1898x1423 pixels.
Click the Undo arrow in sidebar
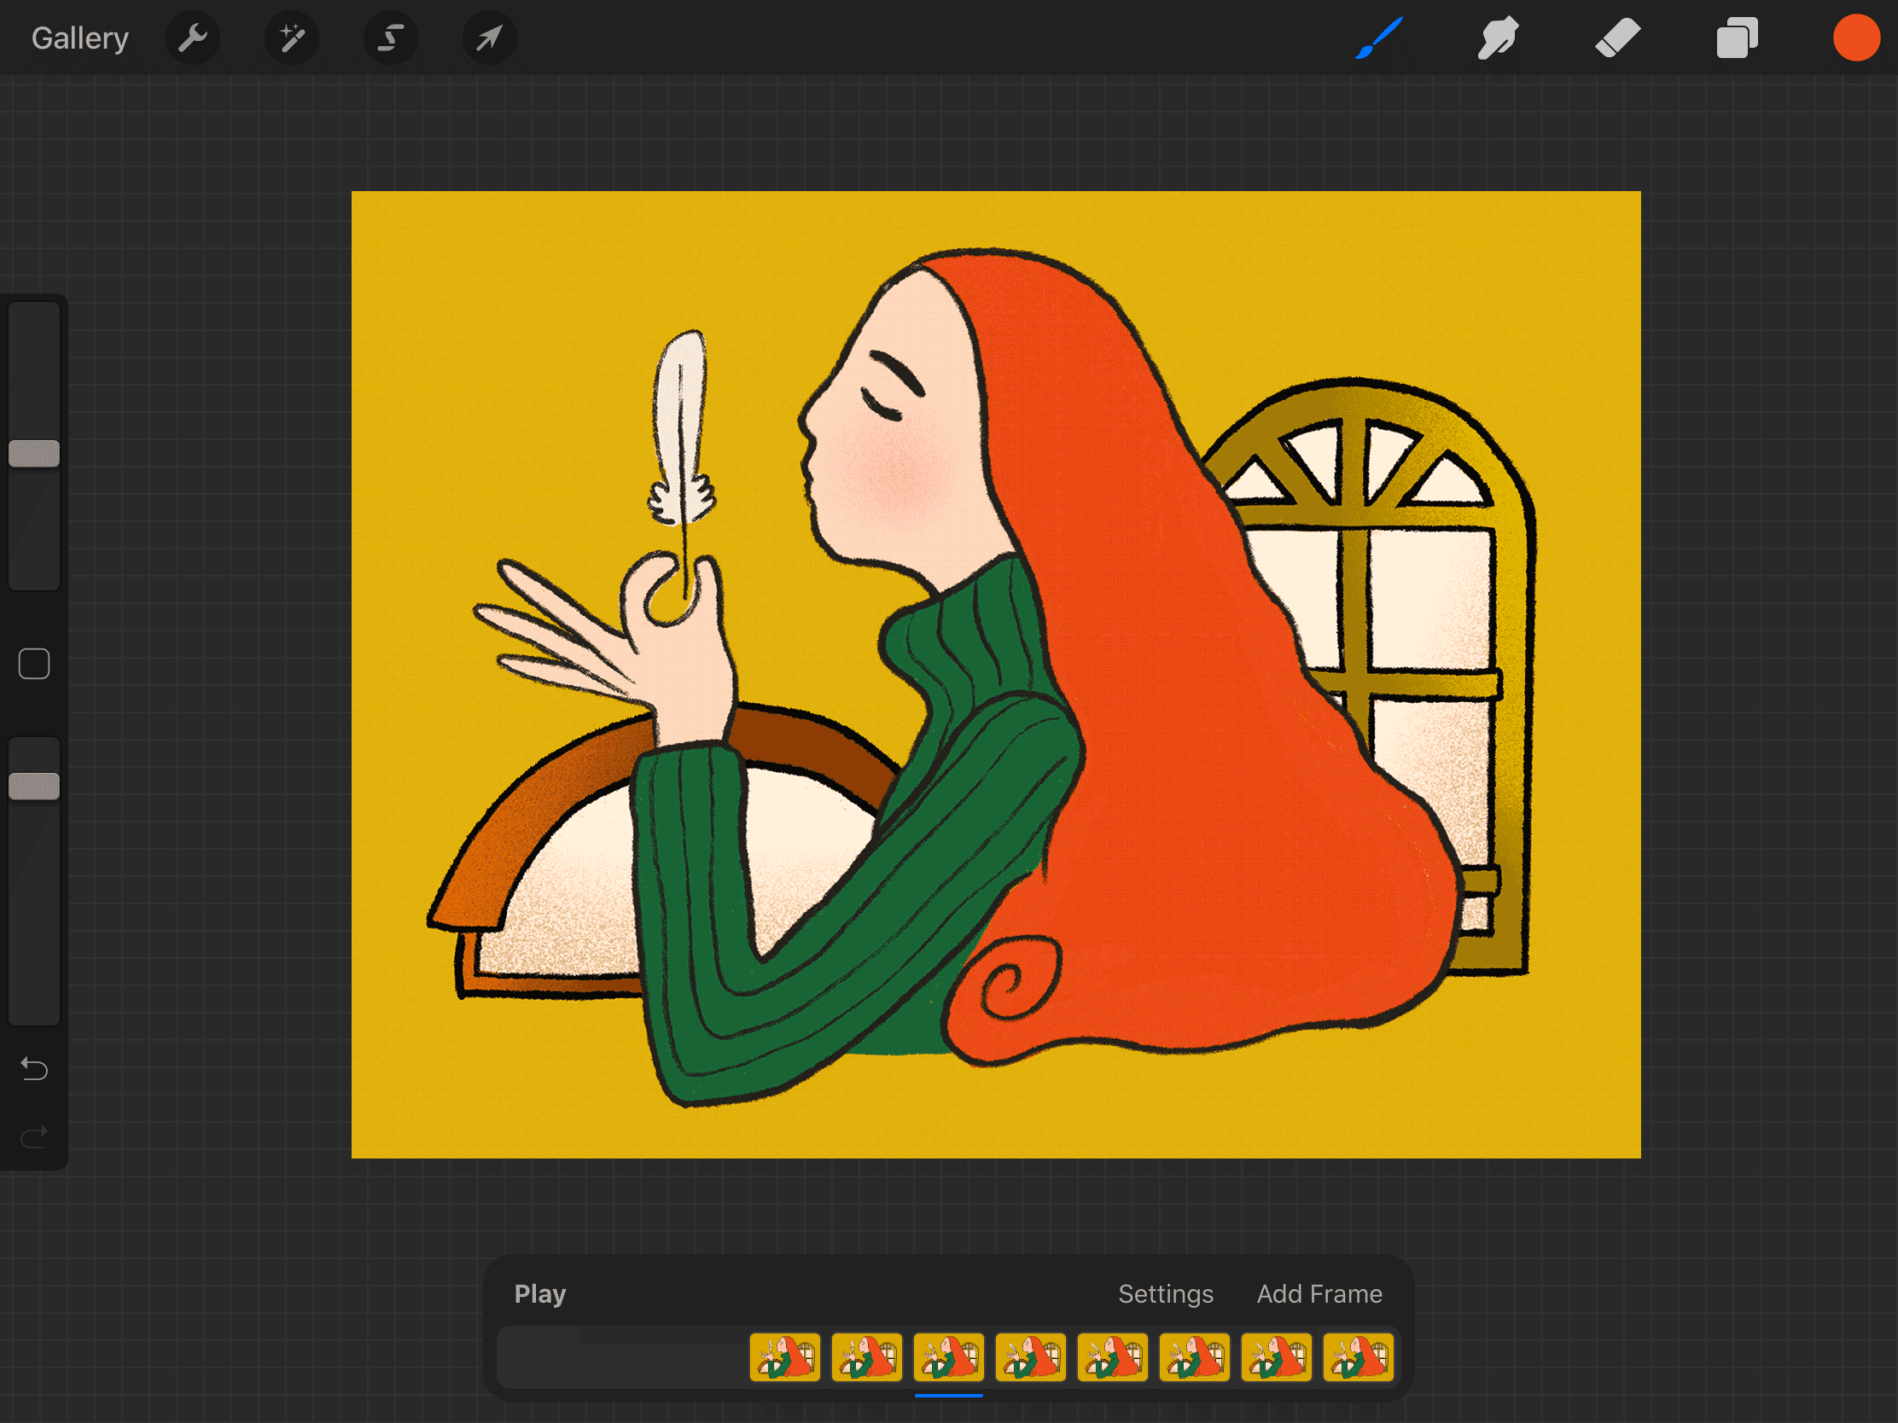click(x=34, y=1069)
